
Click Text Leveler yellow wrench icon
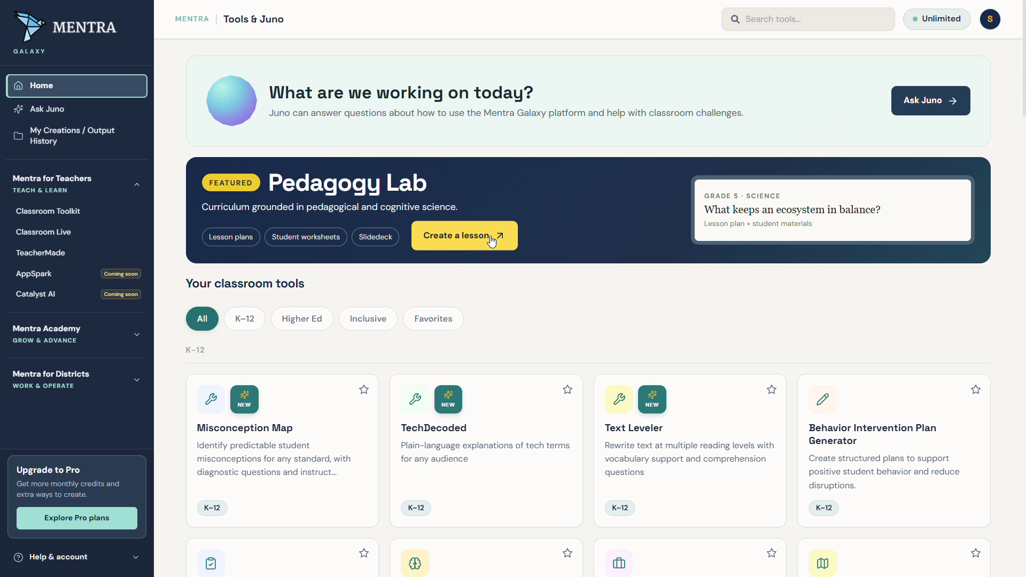[x=619, y=399]
